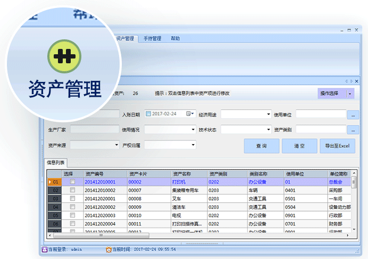368x259 pixels.
Task: Click the table scroll-down arrow
Action: coord(354,229)
